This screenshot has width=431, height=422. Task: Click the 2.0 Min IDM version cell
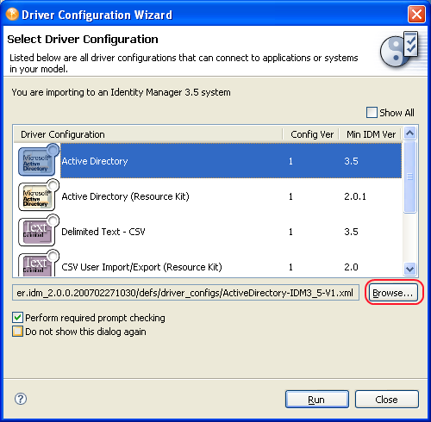click(x=351, y=267)
